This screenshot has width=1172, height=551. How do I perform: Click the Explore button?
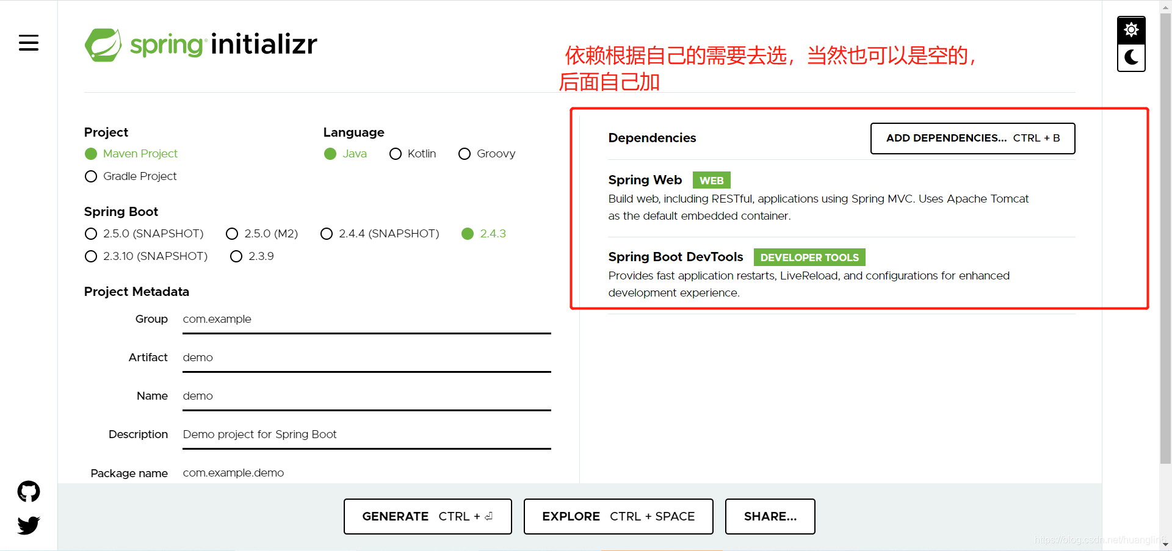tap(618, 516)
